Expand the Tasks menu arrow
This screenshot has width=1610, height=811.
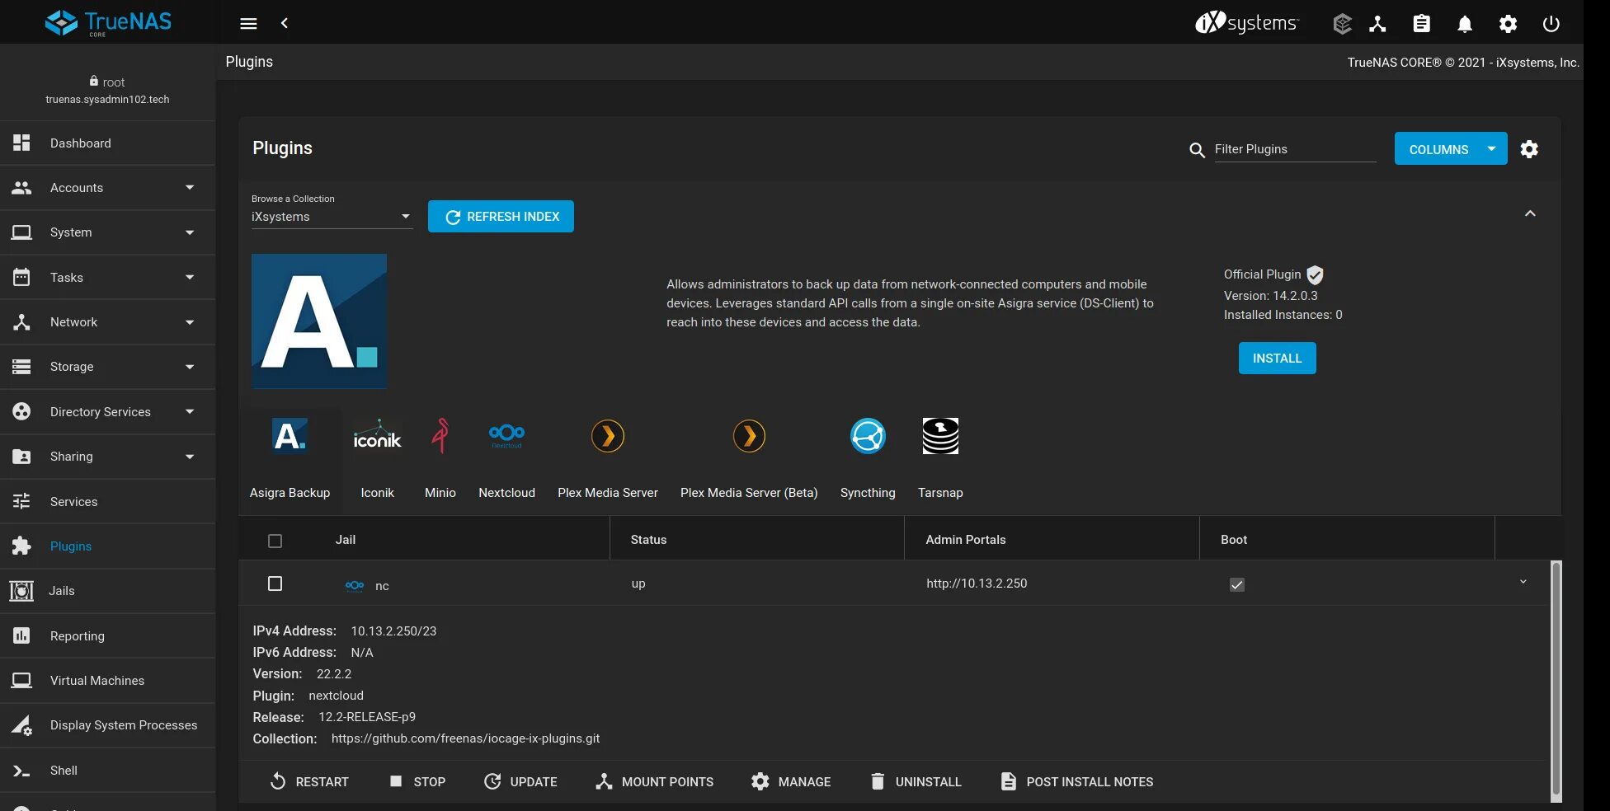(190, 277)
